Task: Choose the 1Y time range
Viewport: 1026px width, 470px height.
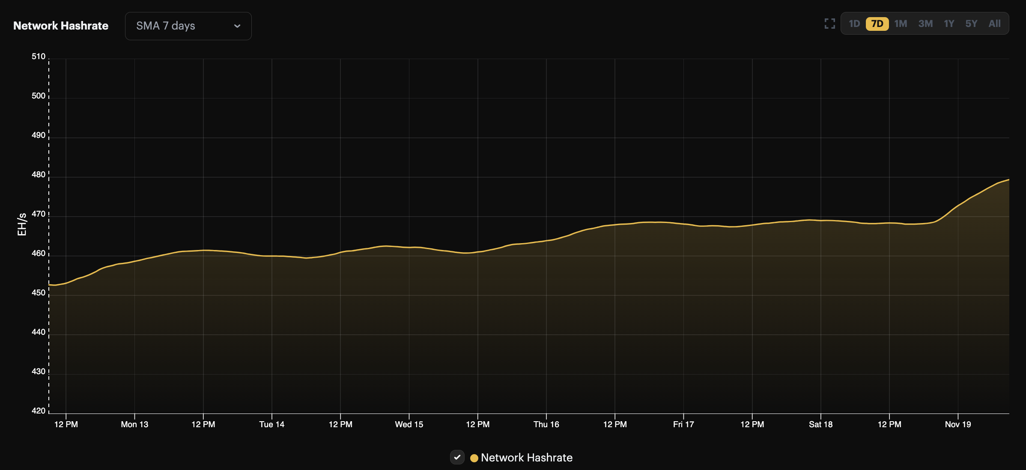Action: [949, 24]
